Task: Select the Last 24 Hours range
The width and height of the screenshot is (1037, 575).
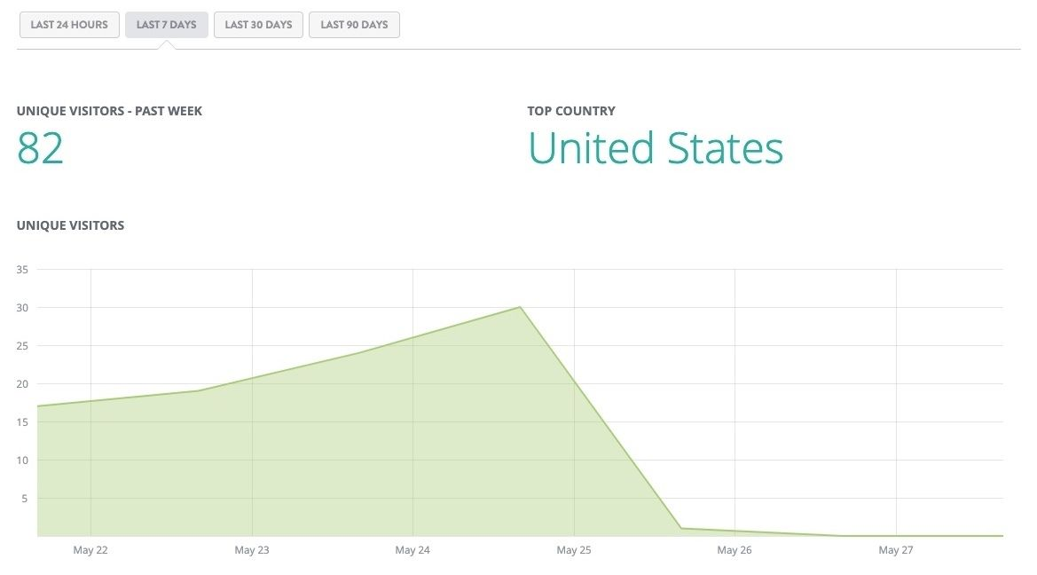Action: click(69, 25)
